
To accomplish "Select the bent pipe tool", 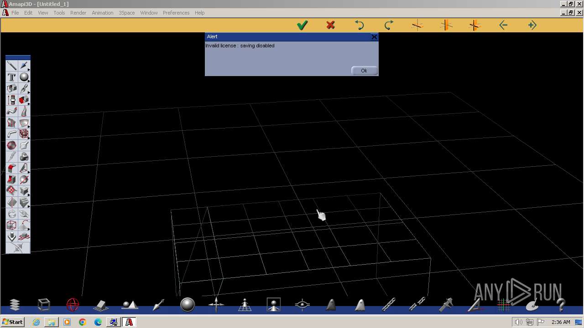I will pos(11,134).
